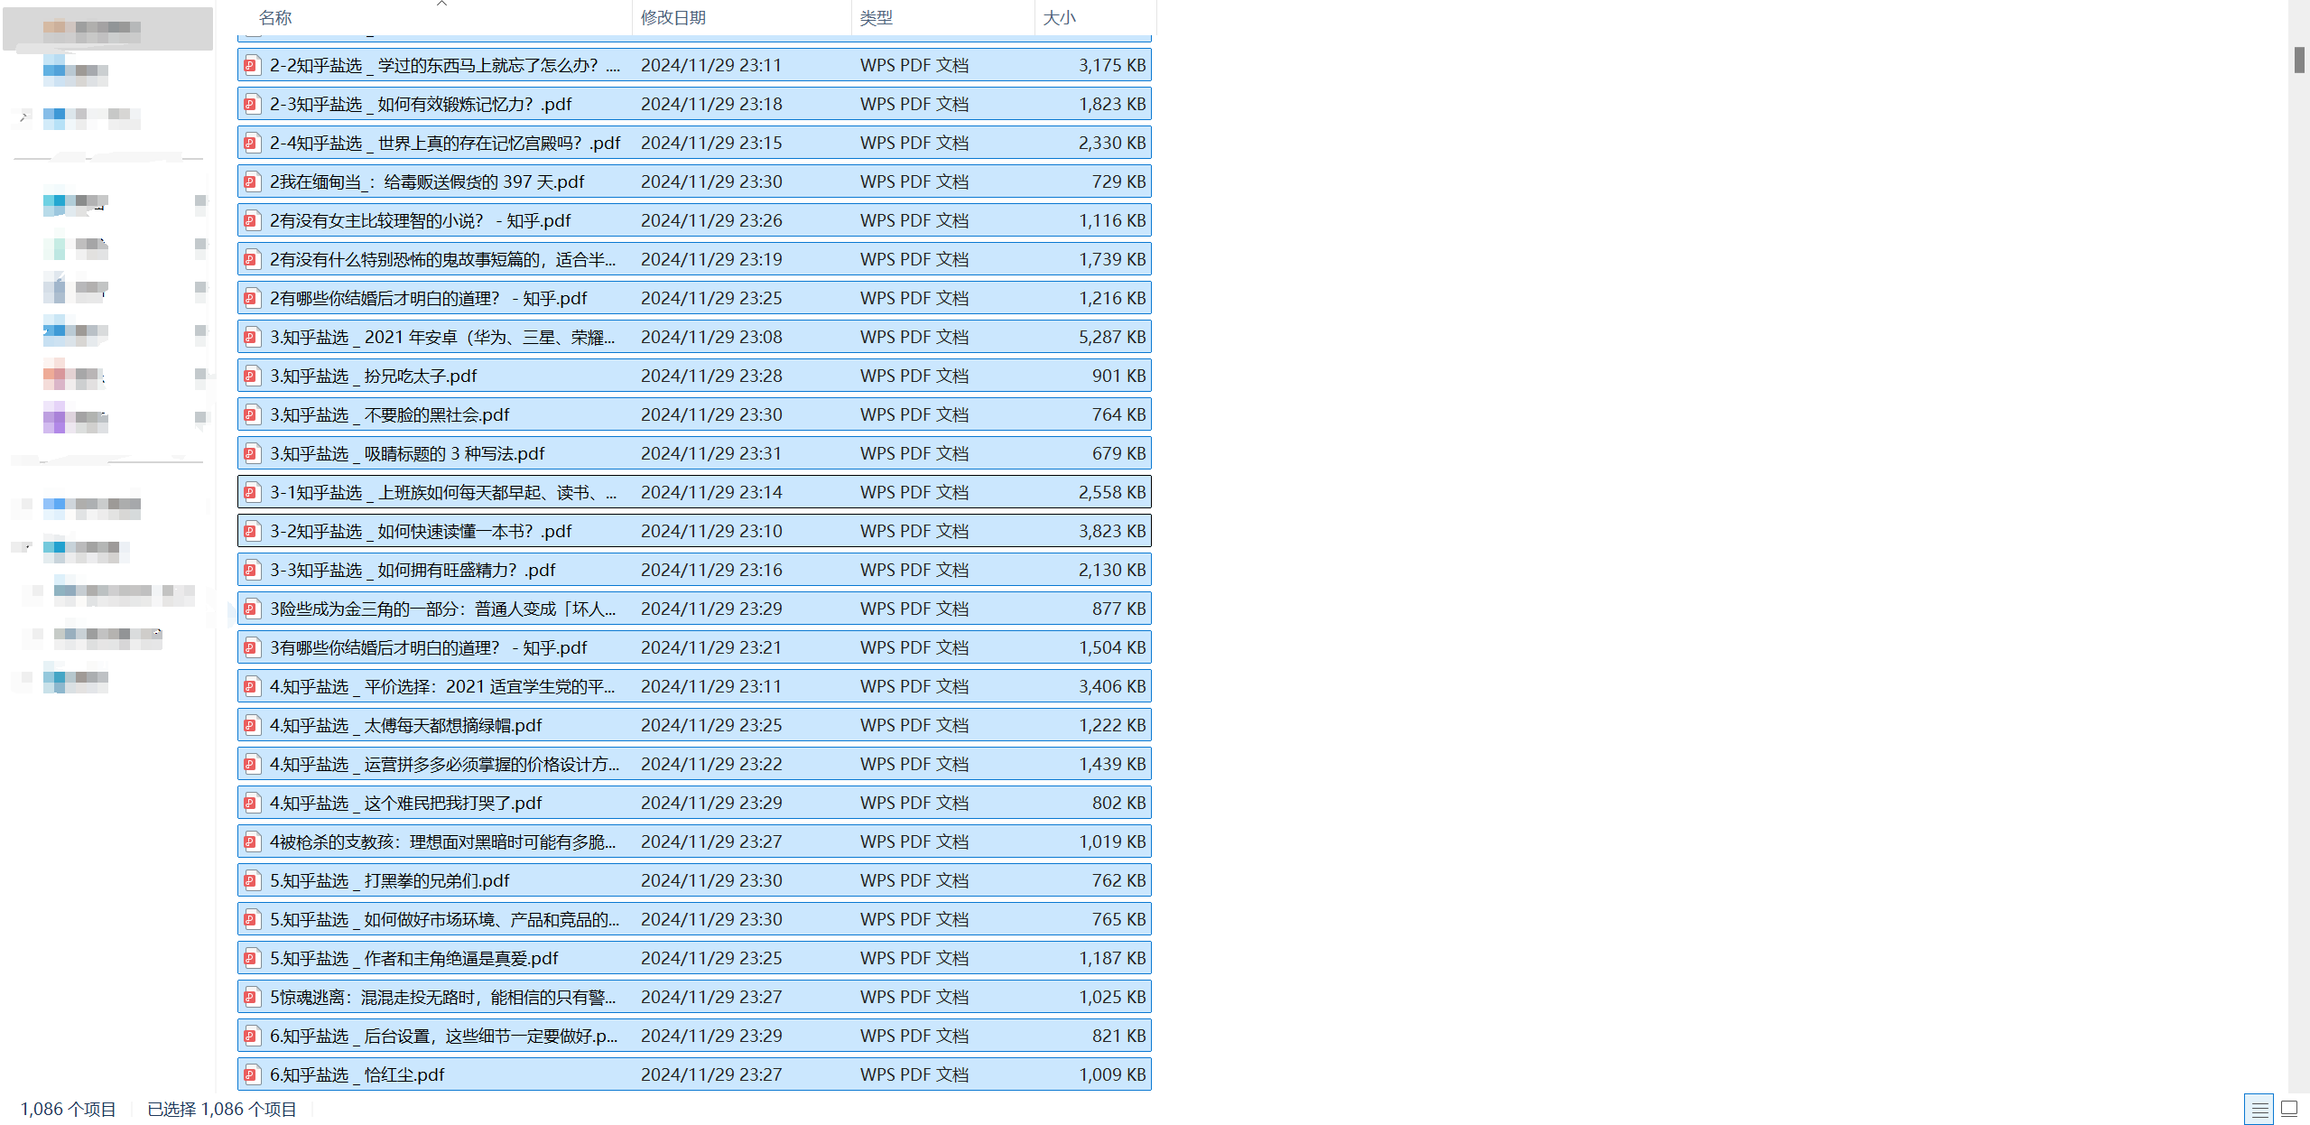Screen dimensions: 2310x1125
Task: Select 3-3知乎盐选_如何拥有旺盛精力 file row
Action: (413, 570)
